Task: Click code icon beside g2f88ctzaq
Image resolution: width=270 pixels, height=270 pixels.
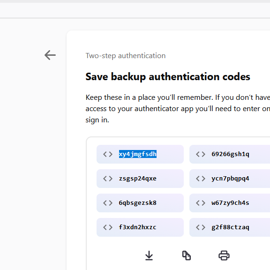Action: point(201,227)
